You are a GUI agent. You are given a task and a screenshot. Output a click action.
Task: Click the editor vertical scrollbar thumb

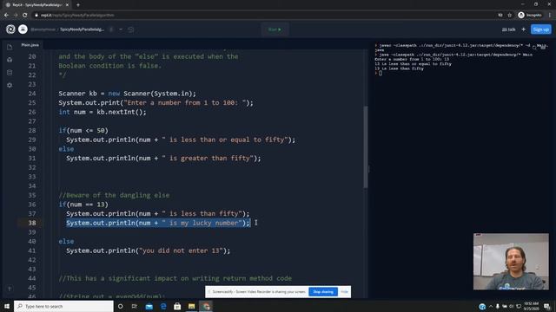pyautogui.click(x=365, y=146)
